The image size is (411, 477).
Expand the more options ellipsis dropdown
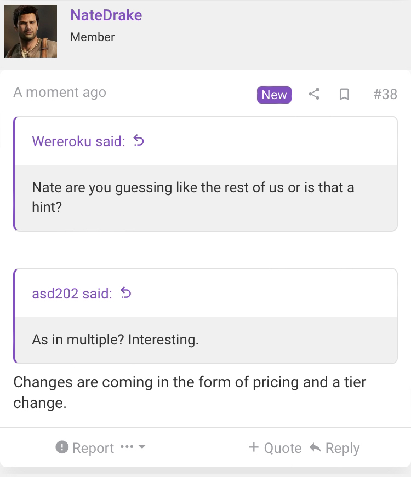click(x=133, y=447)
